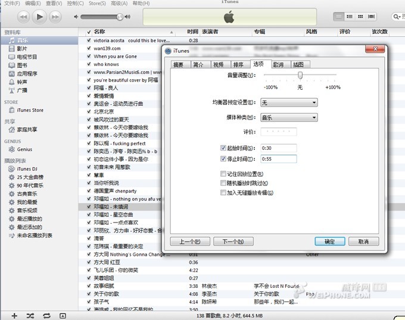Open 媒体种类 dropdown

[289, 118]
